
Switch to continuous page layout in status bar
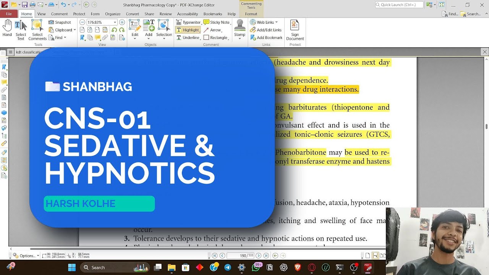376,256
